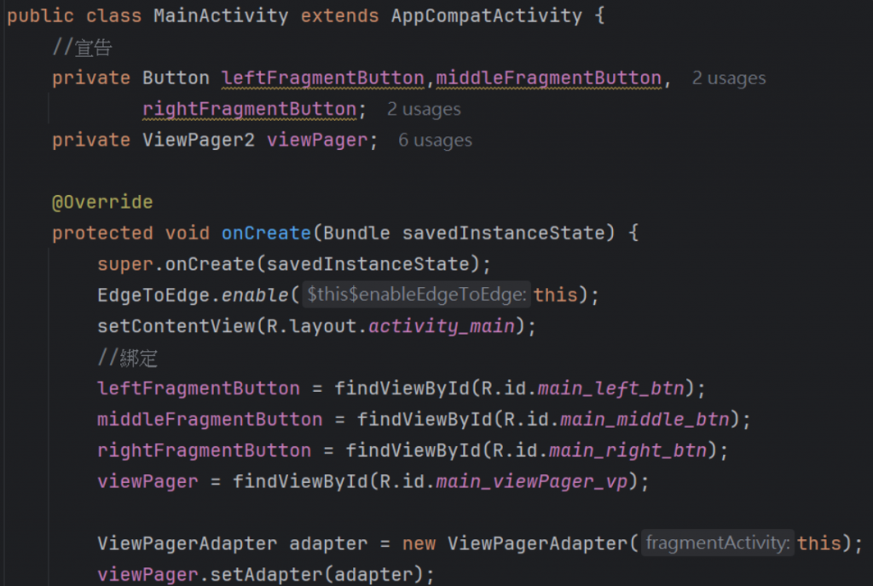Click leftFragmentButton in the field declaration

[x=323, y=78]
